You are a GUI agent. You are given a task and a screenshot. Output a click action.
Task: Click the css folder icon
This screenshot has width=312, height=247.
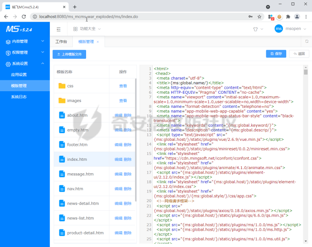(62, 86)
